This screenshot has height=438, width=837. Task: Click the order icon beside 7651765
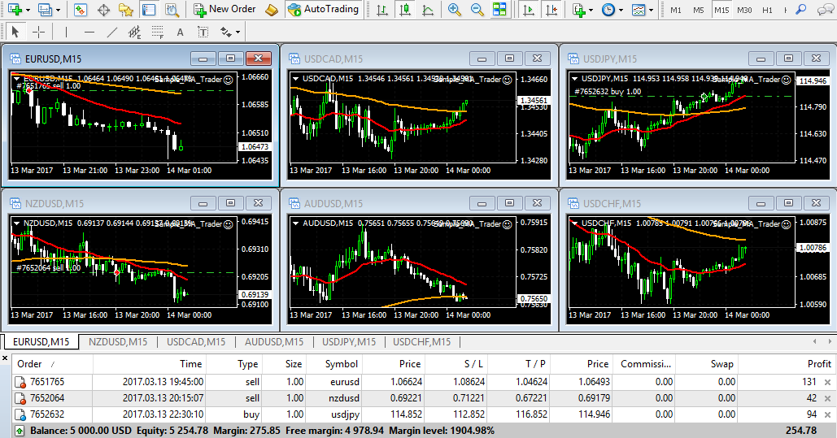tap(20, 382)
